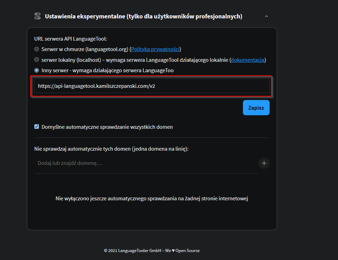Screen dimensions: 338x260
Task: Click the 2021 LanguageTooler GmbH footer text
Action: pyautogui.click(x=152, y=251)
